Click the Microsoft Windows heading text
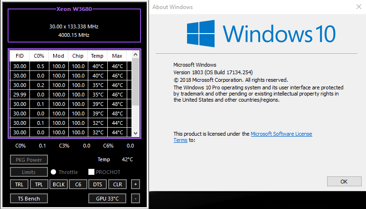Screen dimensions: 366x209 click(195, 65)
